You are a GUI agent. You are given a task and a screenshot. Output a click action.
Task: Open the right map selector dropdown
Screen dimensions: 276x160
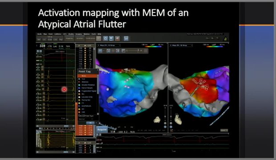point(181,45)
